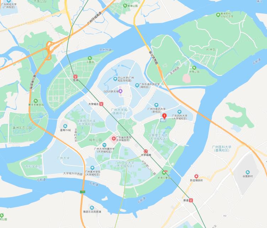
Task: Select the 广州美术学院 campus icon
Action: click(x=92, y=168)
